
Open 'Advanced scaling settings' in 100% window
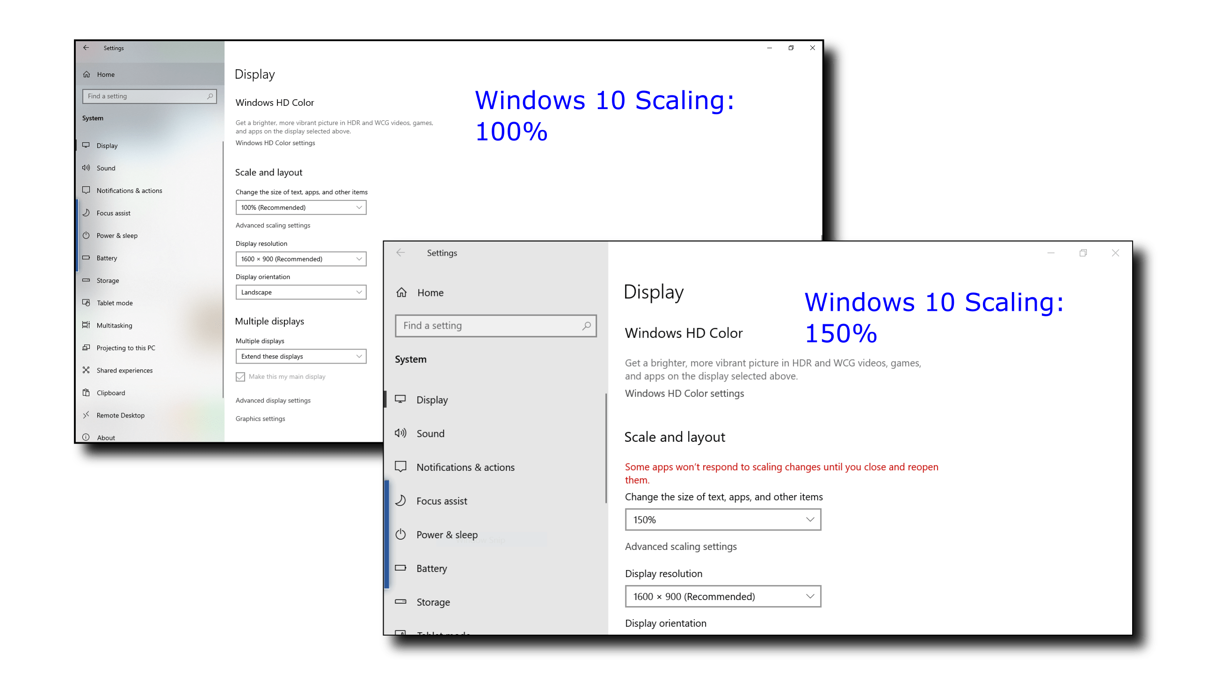273,226
